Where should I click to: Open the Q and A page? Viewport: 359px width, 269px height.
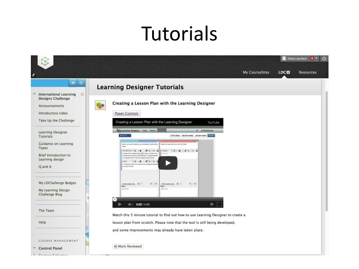pyautogui.click(x=45, y=167)
